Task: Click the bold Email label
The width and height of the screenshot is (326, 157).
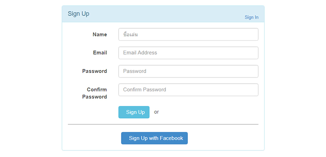Action: [100, 53]
